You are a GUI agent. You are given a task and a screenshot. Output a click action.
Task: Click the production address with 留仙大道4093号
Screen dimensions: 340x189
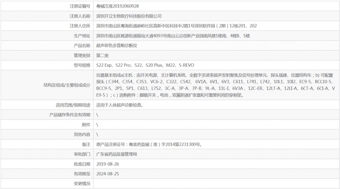[x=173, y=36]
